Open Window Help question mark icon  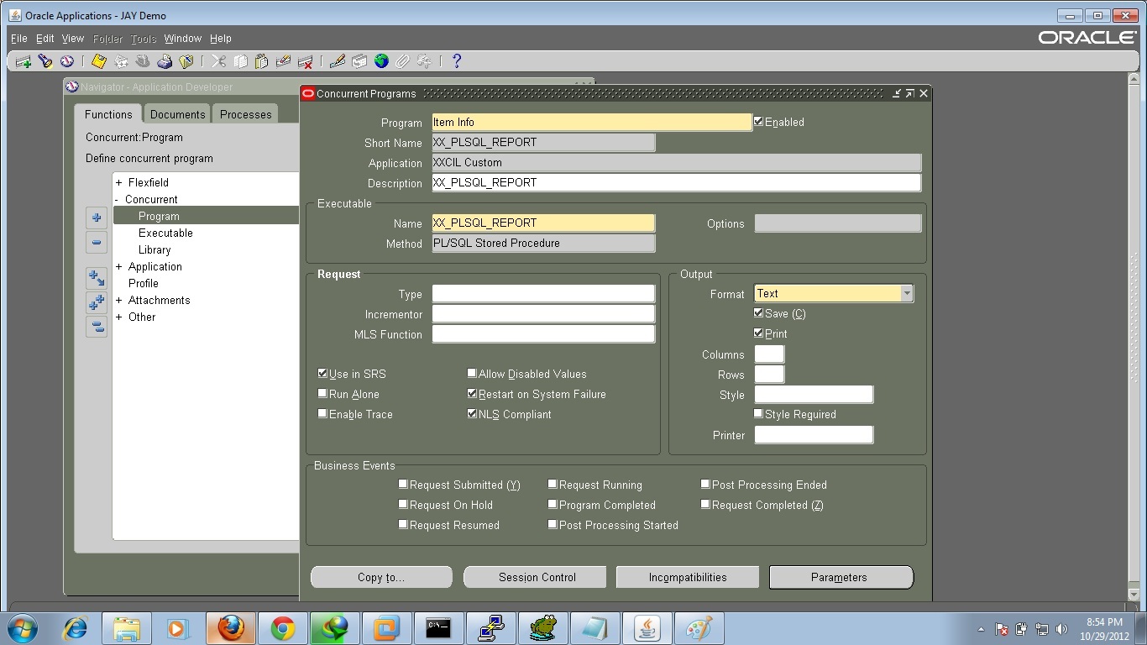(457, 61)
